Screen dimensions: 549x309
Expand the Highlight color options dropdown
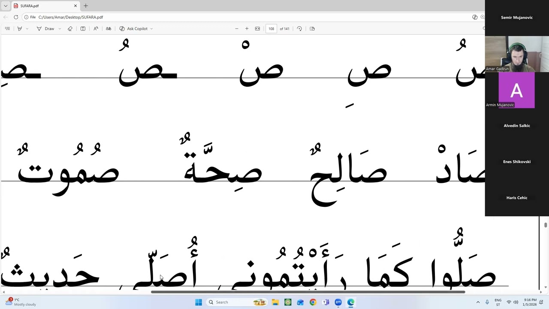pyautogui.click(x=27, y=28)
